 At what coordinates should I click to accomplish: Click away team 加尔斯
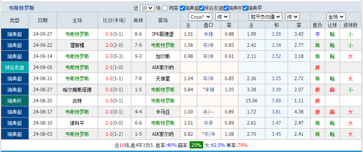163,56
